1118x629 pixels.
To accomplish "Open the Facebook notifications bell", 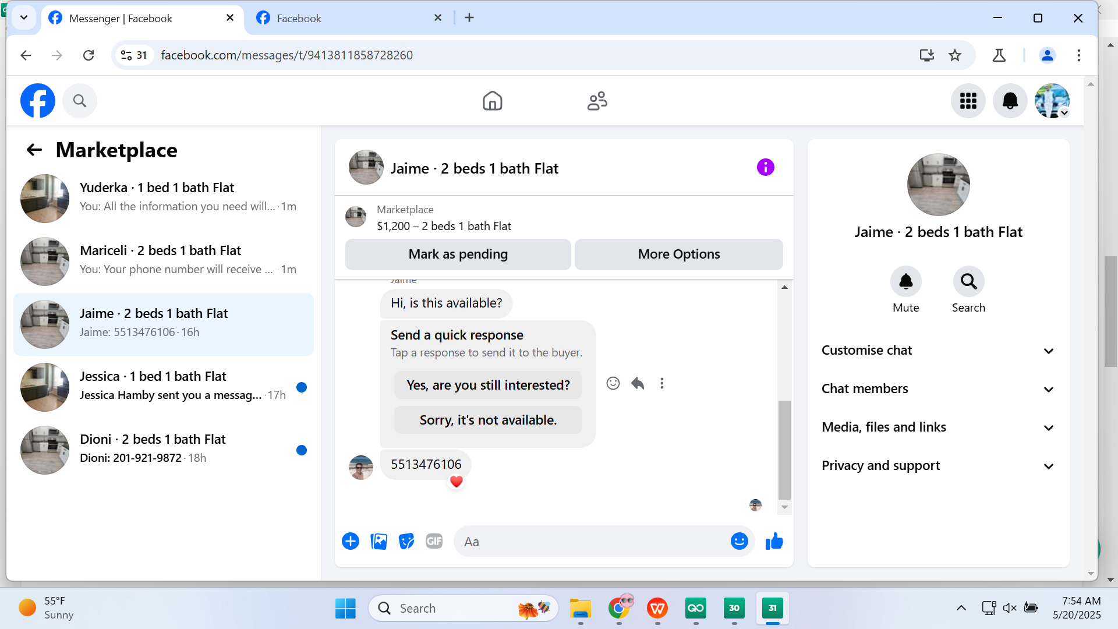I will coord(1010,101).
